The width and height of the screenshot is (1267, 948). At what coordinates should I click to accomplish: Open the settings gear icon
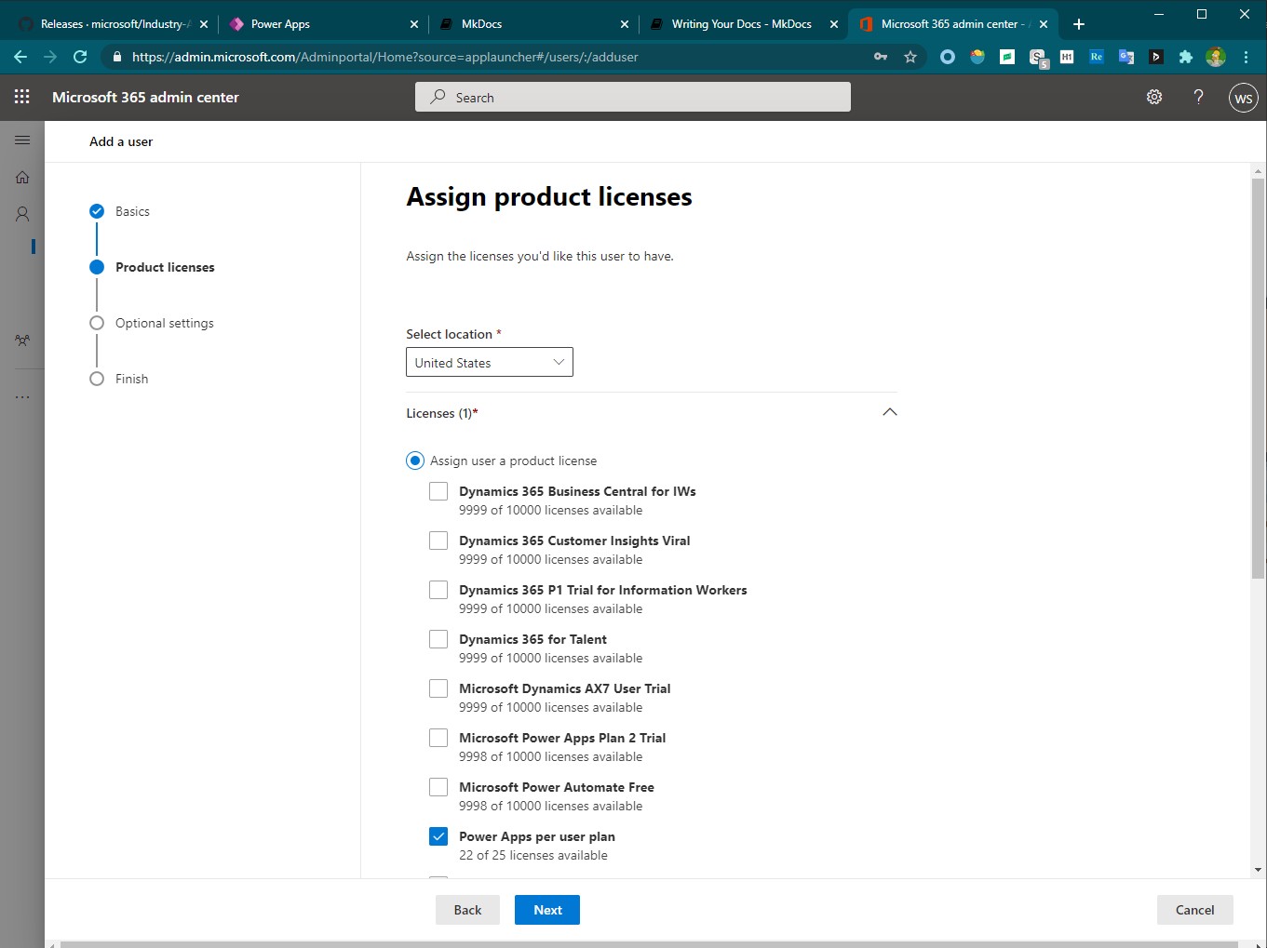click(x=1154, y=97)
